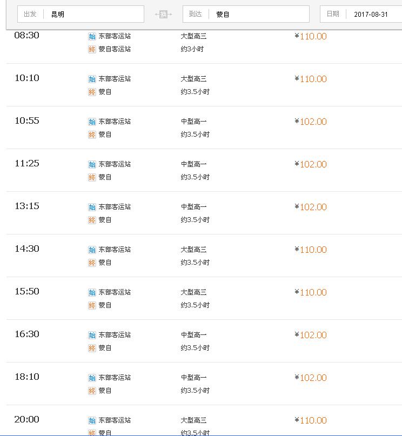This screenshot has height=436, width=402.
Task: Click the arrival city field 蒙自
Action: pos(246,14)
